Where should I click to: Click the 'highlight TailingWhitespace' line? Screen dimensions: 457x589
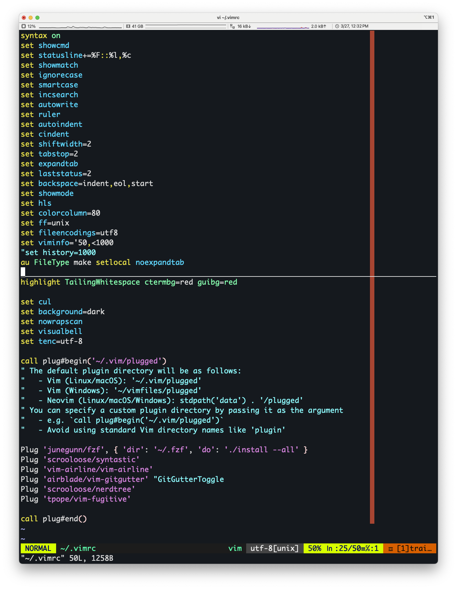coord(129,282)
